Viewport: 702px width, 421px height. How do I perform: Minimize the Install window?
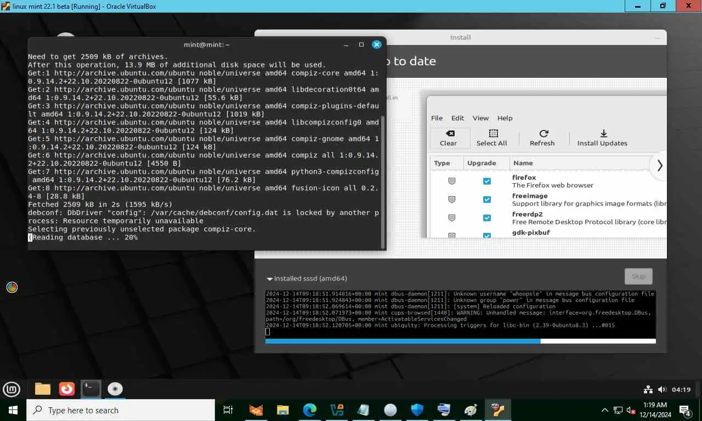658,37
